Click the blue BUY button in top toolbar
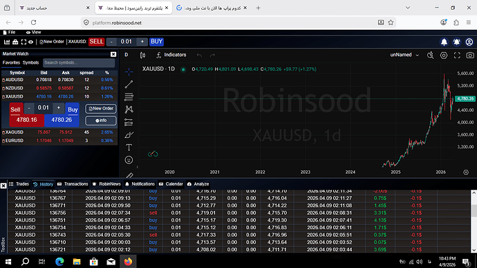This screenshot has height=268, width=477. (157, 42)
